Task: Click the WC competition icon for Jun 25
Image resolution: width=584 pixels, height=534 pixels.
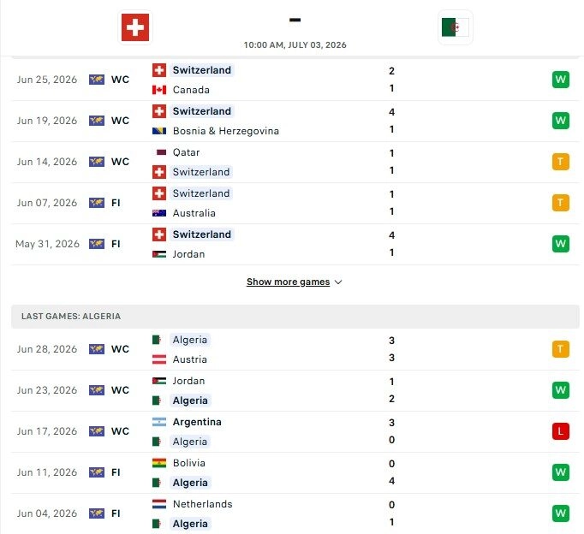Action: (97, 80)
